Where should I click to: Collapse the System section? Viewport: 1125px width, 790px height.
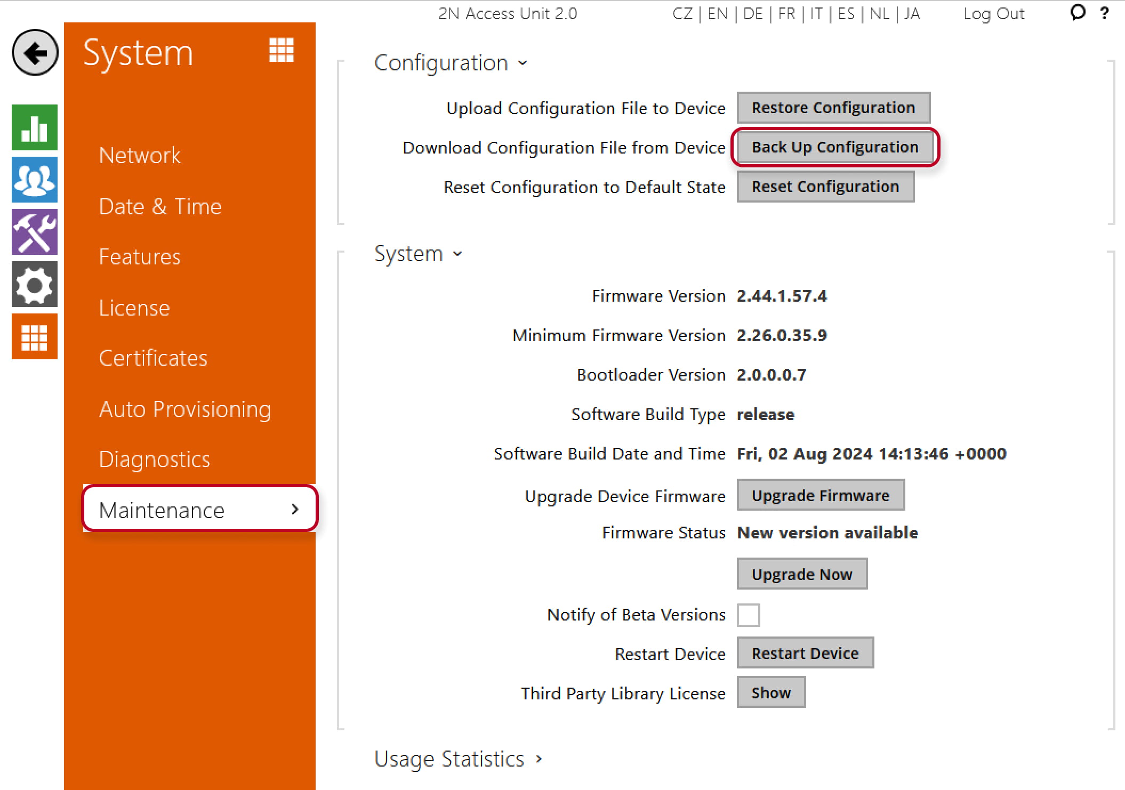pos(418,254)
